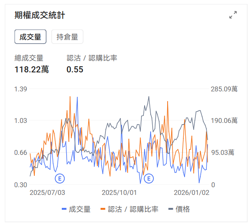Screen dimensions: 250x224
Task: Click the 期權成交統計 panel title
Action: 40,15
